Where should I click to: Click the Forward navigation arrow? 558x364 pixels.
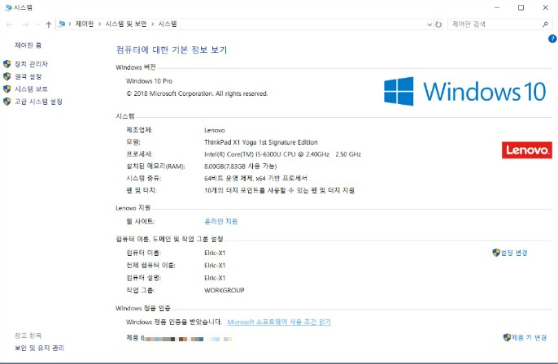25,24
